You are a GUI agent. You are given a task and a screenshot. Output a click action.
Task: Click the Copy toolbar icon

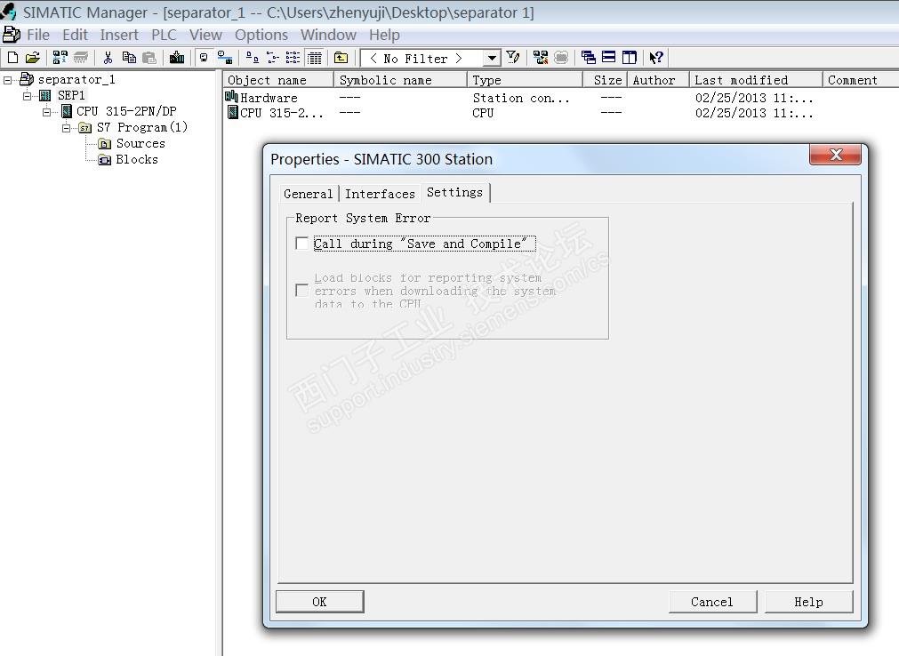(129, 57)
